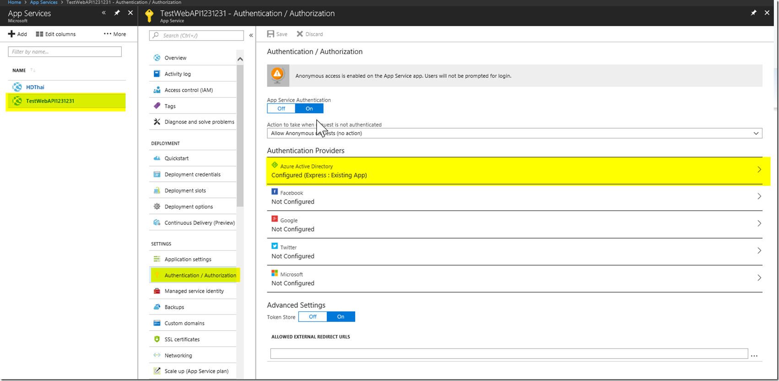This screenshot has height=381, width=779.
Task: Set Token Store to On
Action: [341, 316]
